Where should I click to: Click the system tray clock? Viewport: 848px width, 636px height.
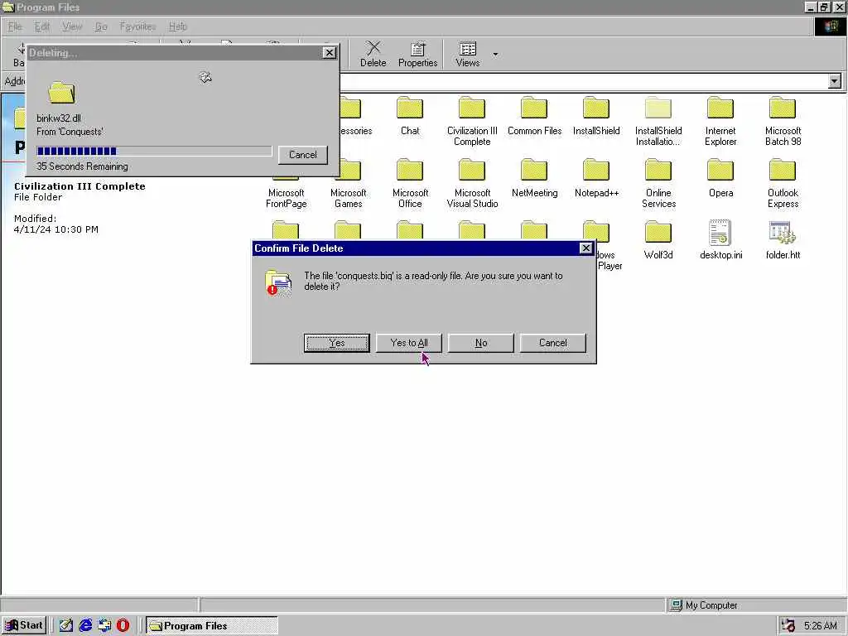tap(820, 626)
